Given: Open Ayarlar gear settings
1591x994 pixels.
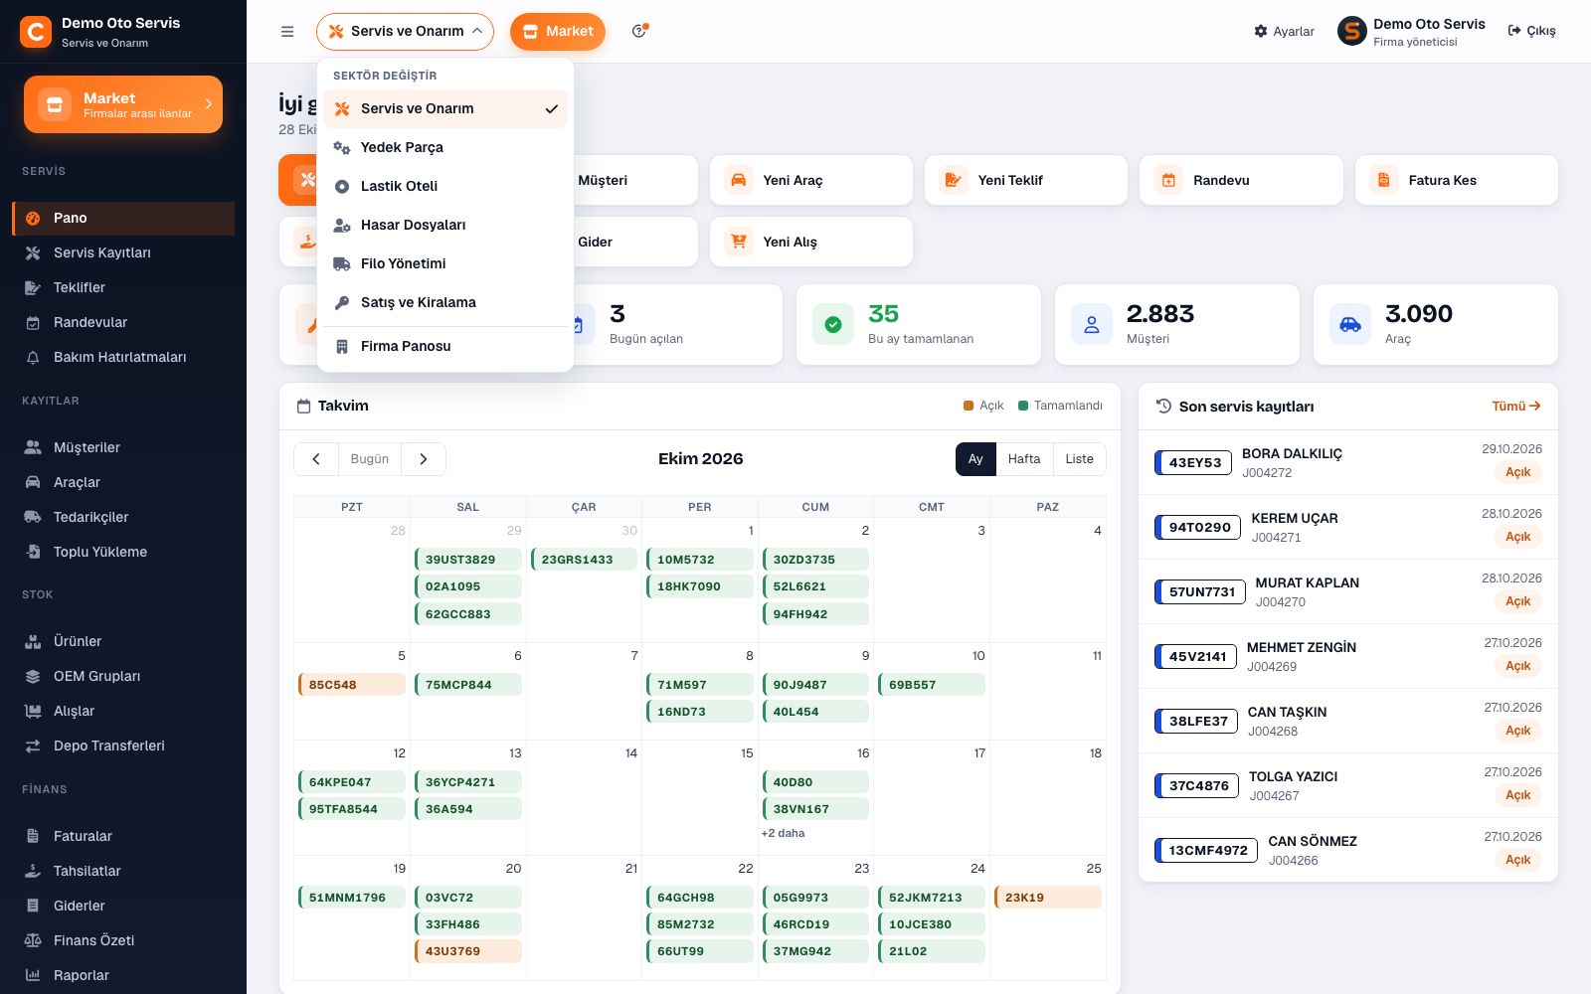Looking at the screenshot, I should 1284,32.
